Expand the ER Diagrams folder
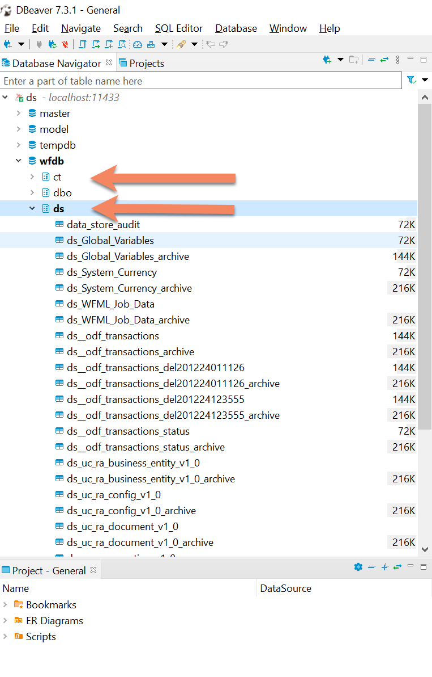Viewport: 432px width, 677px height. [x=5, y=621]
